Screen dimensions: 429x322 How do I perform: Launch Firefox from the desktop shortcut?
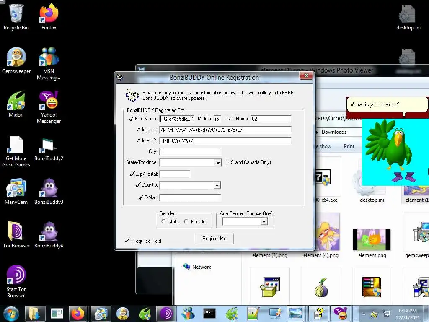[x=49, y=16]
